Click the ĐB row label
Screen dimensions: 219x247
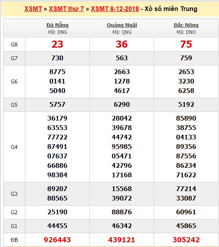click(x=14, y=240)
